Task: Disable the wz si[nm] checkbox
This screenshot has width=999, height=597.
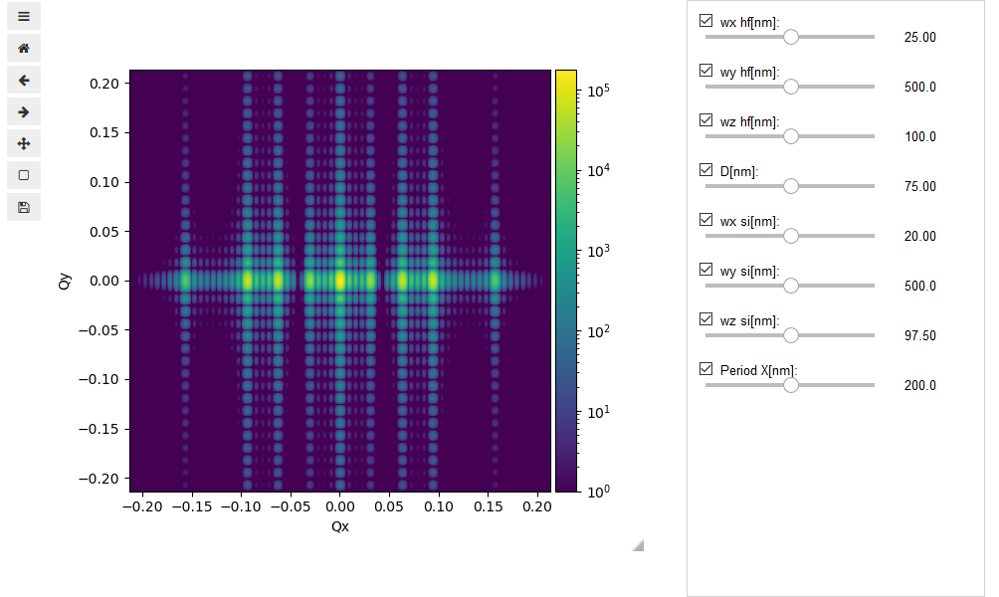Action: (705, 318)
